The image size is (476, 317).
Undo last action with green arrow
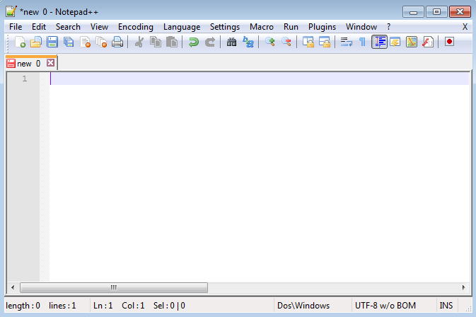point(194,42)
